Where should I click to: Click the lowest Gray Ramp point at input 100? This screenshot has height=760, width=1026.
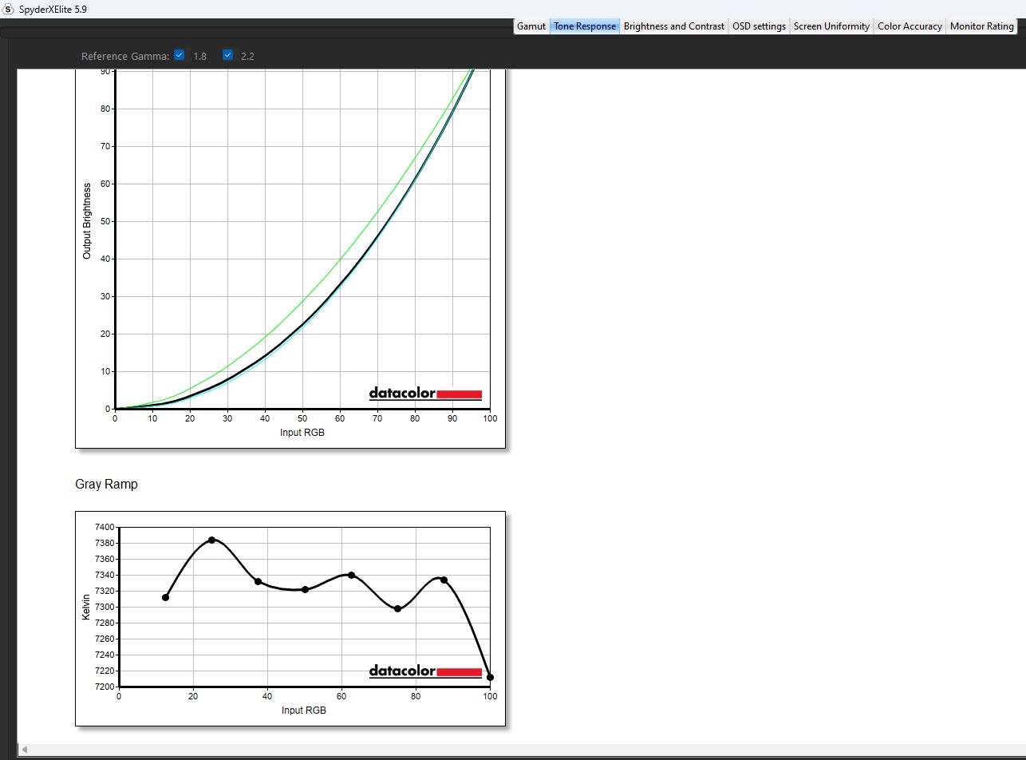pyautogui.click(x=490, y=677)
